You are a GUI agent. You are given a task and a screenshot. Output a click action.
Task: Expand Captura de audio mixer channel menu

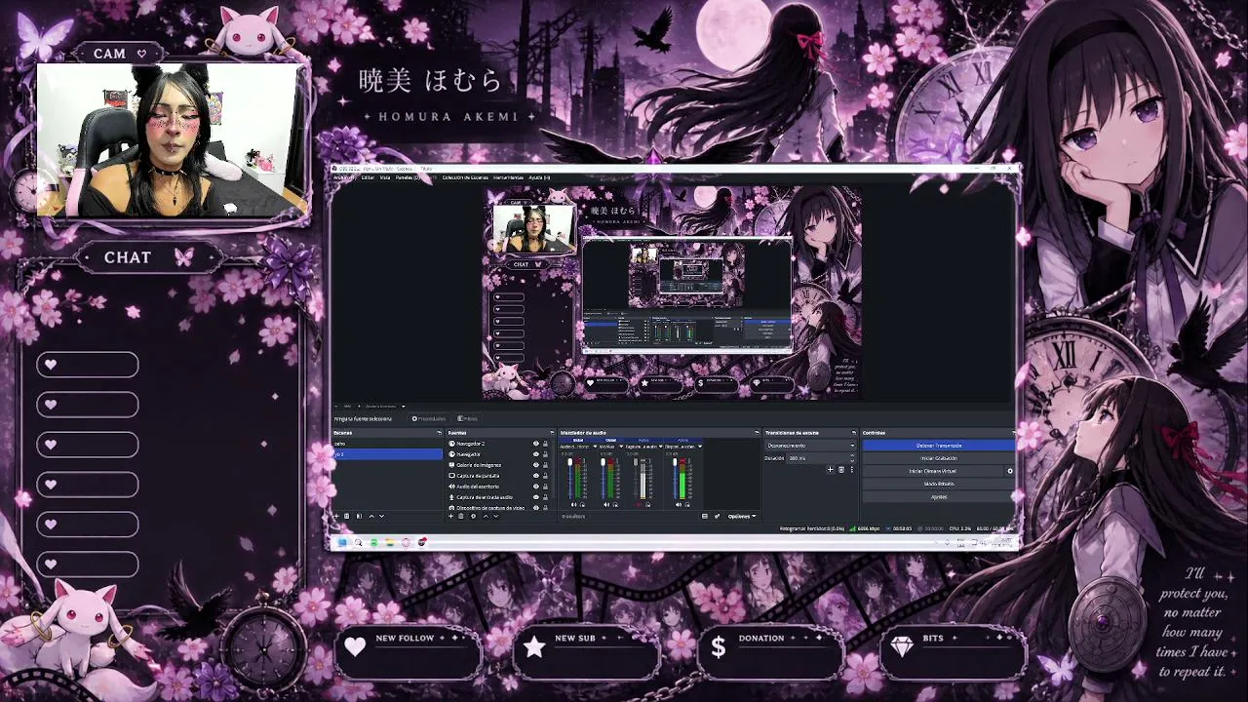coord(660,446)
